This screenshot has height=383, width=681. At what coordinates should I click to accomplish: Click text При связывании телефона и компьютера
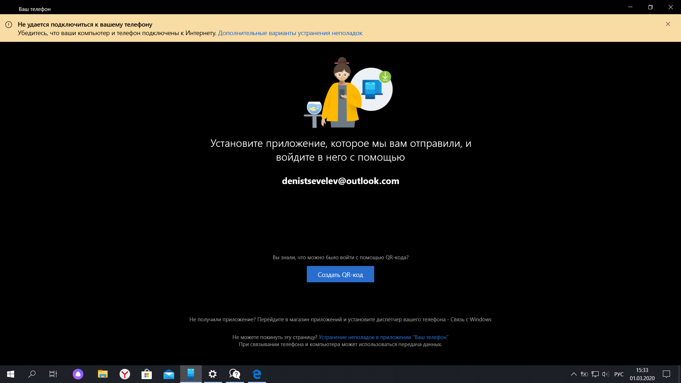340,344
